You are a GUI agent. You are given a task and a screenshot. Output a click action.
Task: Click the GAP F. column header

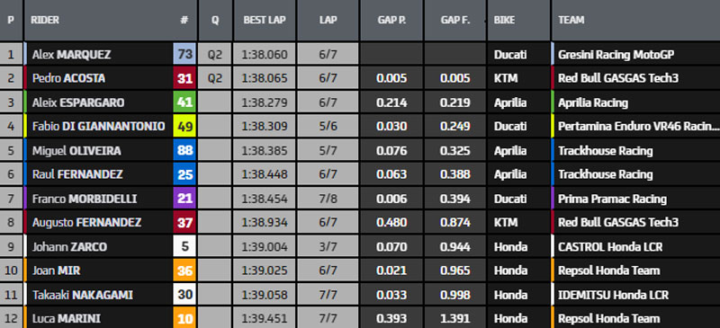click(x=455, y=20)
